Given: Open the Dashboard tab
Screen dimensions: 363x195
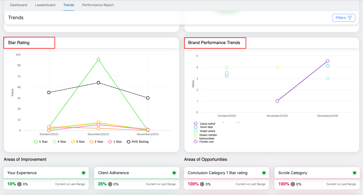Looking at the screenshot, I should (x=18, y=5).
